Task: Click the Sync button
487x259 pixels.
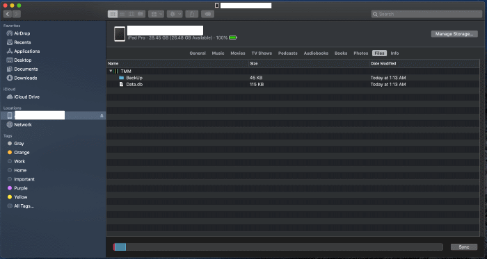Action: point(464,247)
